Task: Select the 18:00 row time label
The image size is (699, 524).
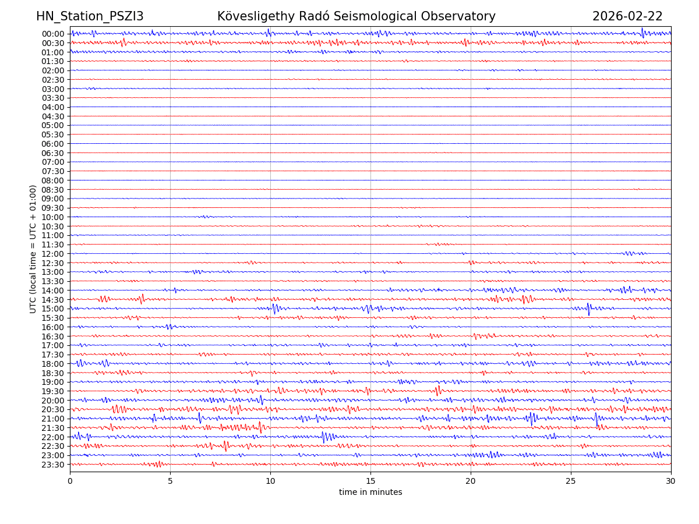Action: pyautogui.click(x=52, y=364)
